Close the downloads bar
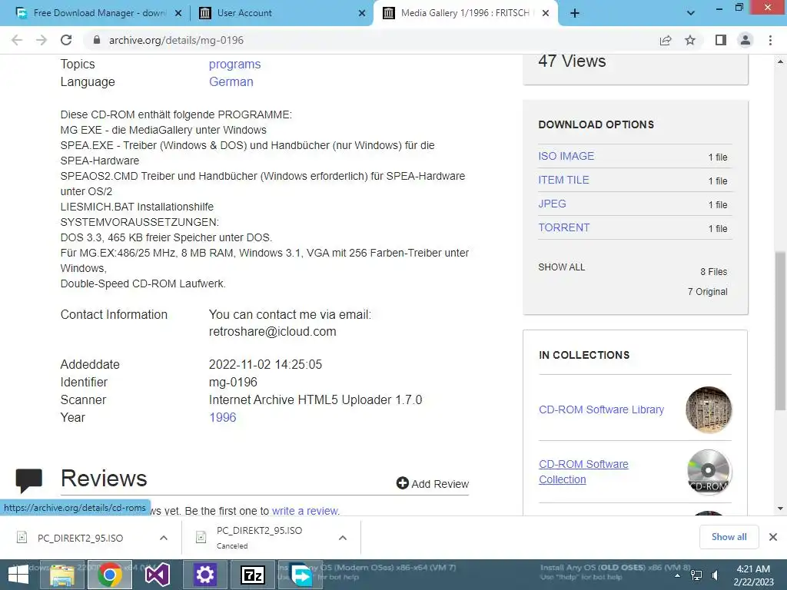This screenshot has height=590, width=787. 773,537
